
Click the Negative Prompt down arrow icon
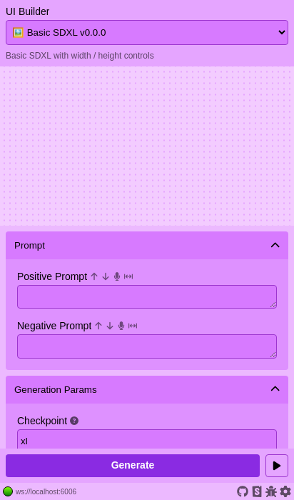110,326
